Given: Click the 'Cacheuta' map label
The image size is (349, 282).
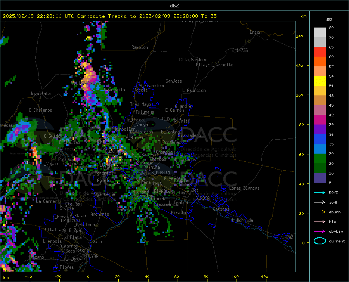Looking at the screenshot, I should tap(73, 164).
